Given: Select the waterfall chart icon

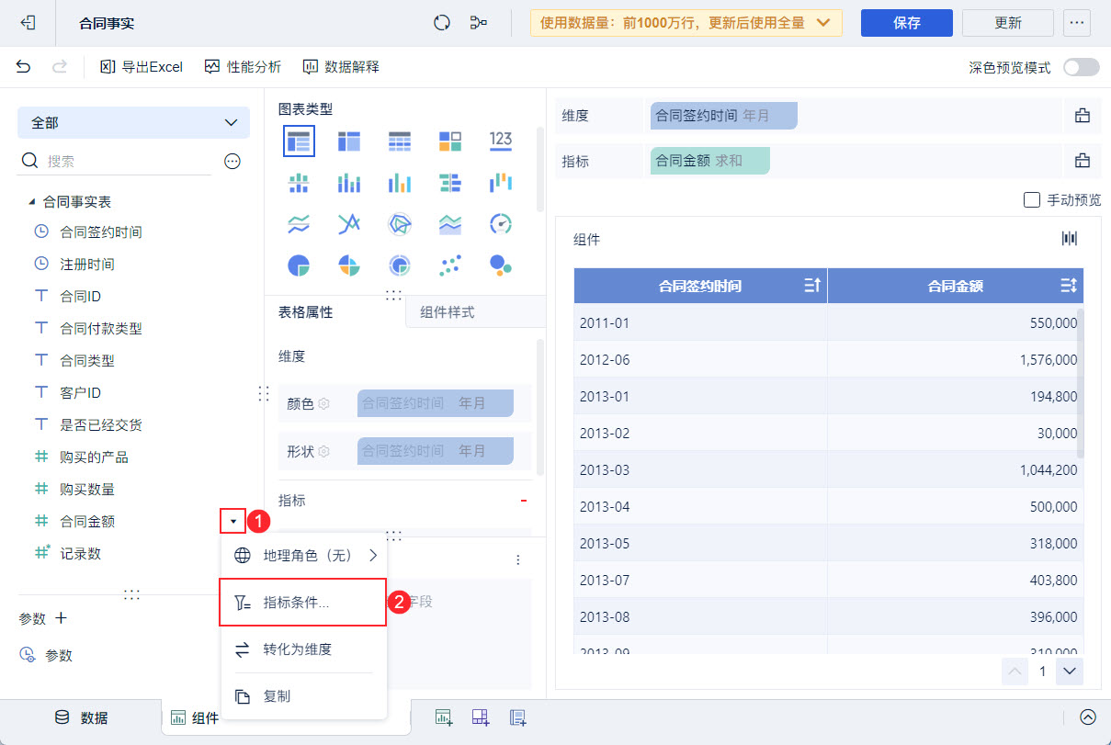Looking at the screenshot, I should [501, 182].
